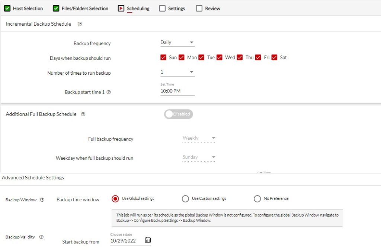This screenshot has width=381, height=250.
Task: Click the empty Review step box
Action: click(x=199, y=8)
